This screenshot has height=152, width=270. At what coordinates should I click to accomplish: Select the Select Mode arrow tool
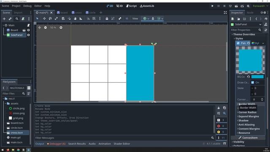point(37,19)
